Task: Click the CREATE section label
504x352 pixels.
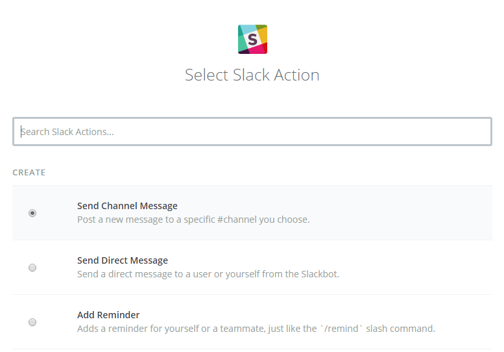Action: point(29,173)
